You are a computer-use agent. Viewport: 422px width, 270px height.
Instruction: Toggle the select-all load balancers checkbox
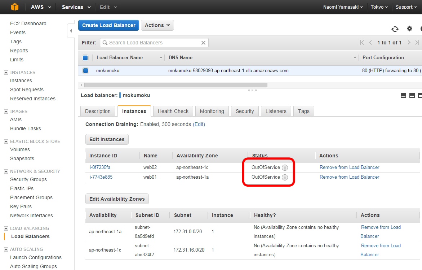pyautogui.click(x=85, y=58)
